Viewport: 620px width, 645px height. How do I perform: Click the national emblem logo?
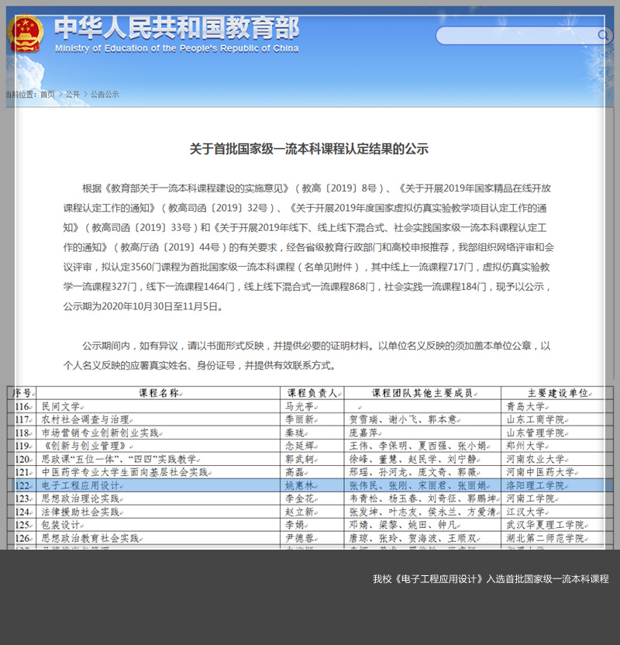click(26, 34)
